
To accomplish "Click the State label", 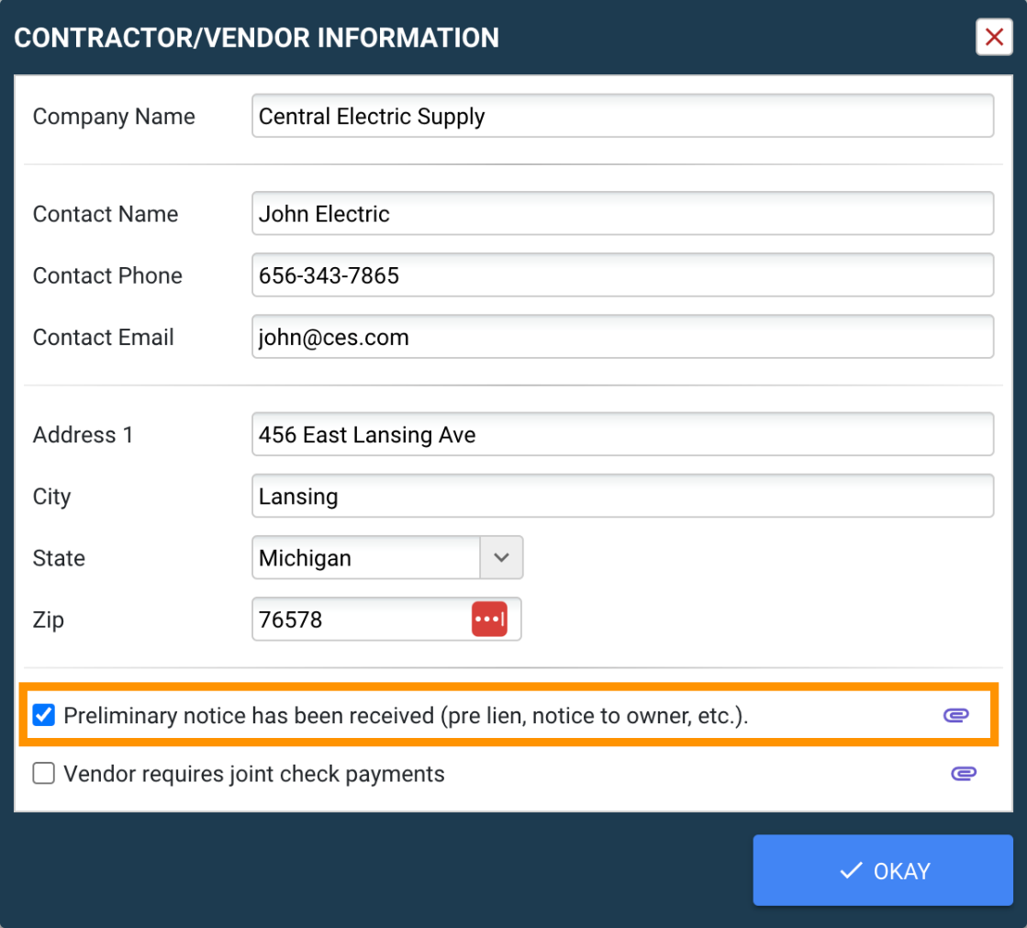I will [x=59, y=558].
